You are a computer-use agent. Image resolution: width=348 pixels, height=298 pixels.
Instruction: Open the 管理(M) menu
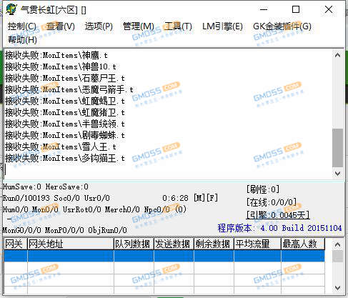[139, 26]
